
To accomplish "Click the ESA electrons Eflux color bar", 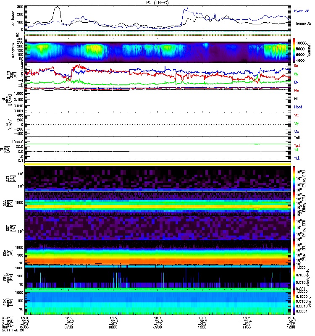I will pyautogui.click(x=294, y=252).
